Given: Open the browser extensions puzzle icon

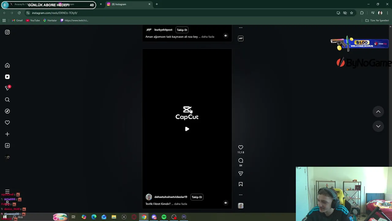Looking at the screenshot, I should pyautogui.click(x=362, y=13).
